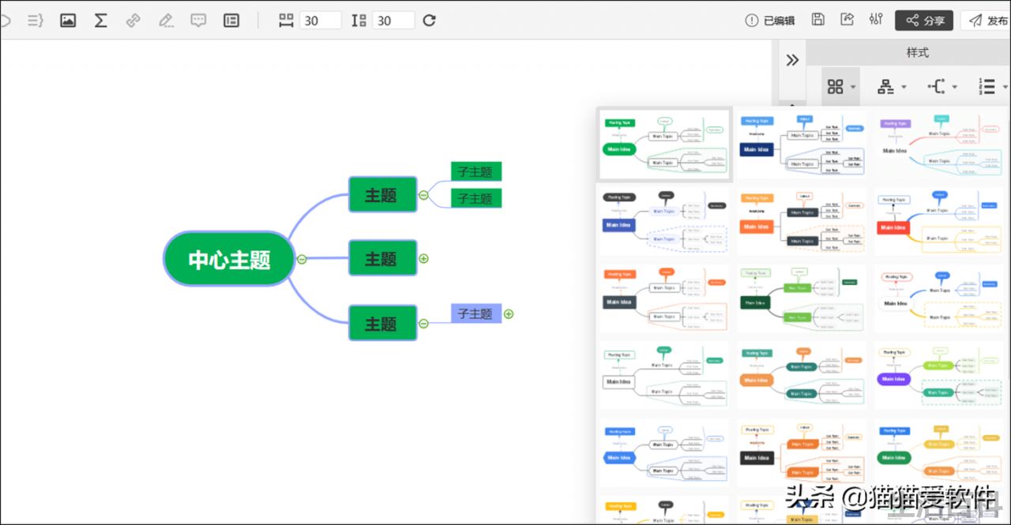Open the layout structure dropdown
1011x525 pixels.
pyautogui.click(x=892, y=87)
